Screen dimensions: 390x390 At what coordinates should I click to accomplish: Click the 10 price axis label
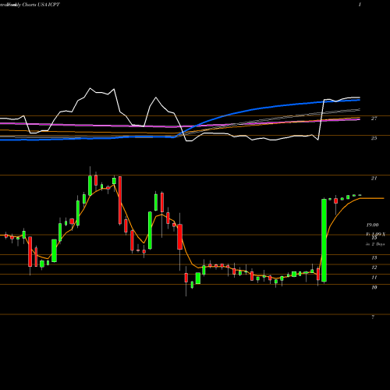coord(374,287)
